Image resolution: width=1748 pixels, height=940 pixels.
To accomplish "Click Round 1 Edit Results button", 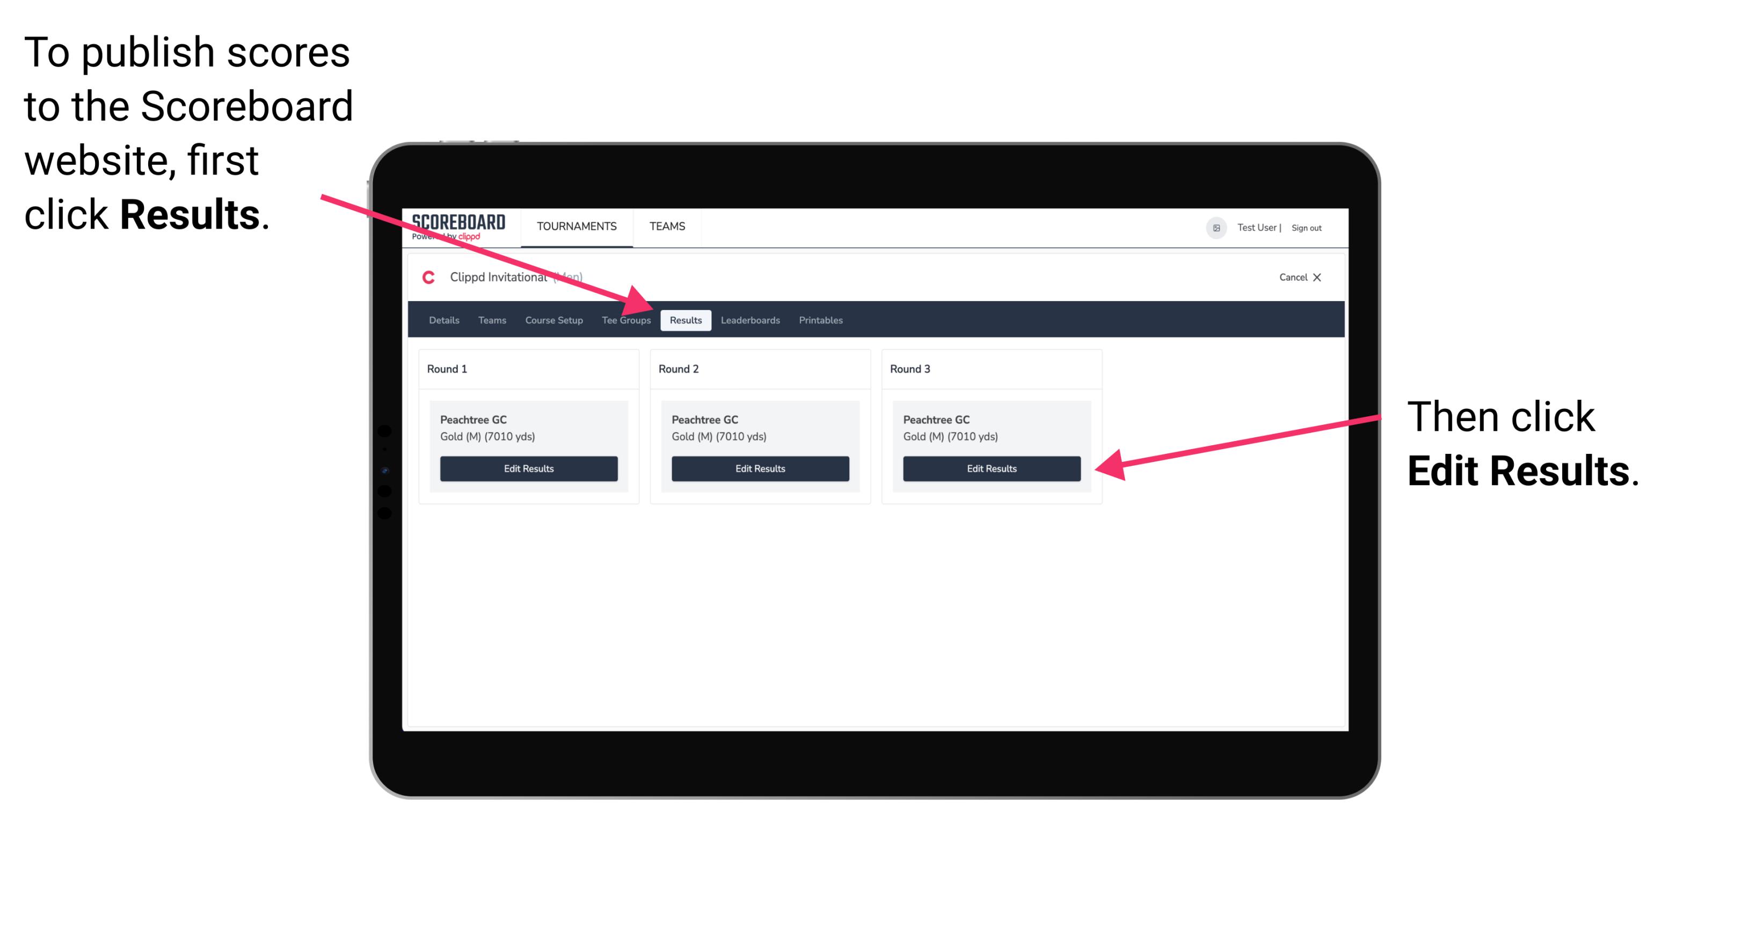I will tap(527, 469).
